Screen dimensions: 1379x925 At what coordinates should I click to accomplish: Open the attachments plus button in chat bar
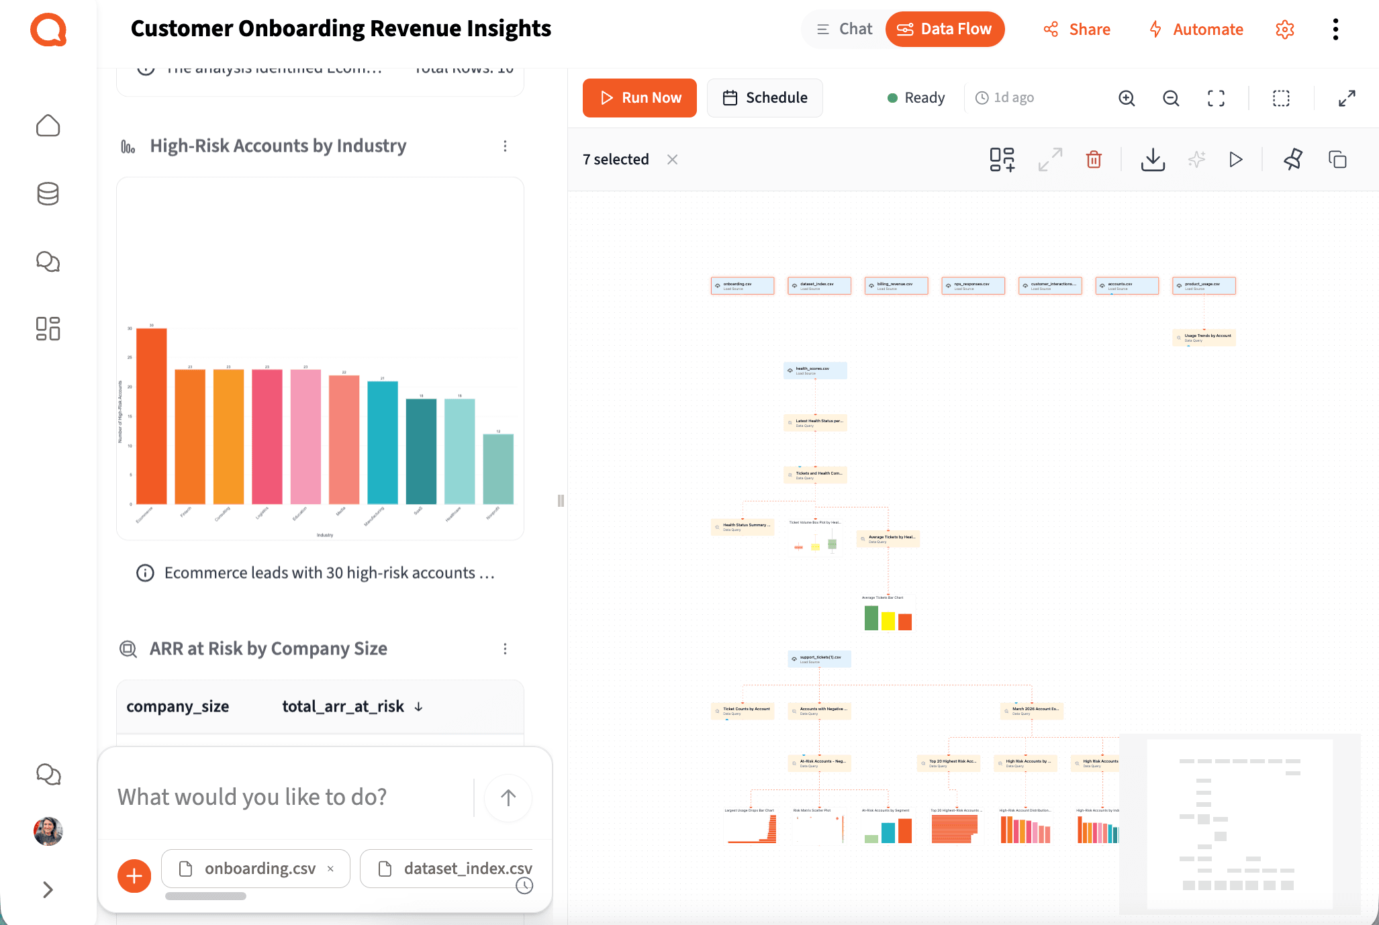click(x=134, y=876)
